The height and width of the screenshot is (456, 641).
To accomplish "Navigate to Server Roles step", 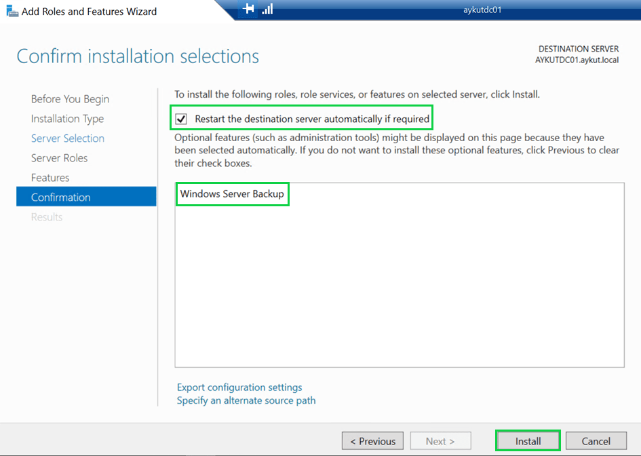I will pos(59,158).
